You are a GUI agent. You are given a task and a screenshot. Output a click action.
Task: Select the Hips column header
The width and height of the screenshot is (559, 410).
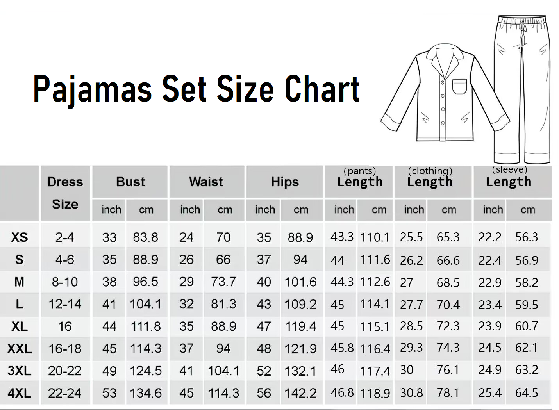[285, 182]
